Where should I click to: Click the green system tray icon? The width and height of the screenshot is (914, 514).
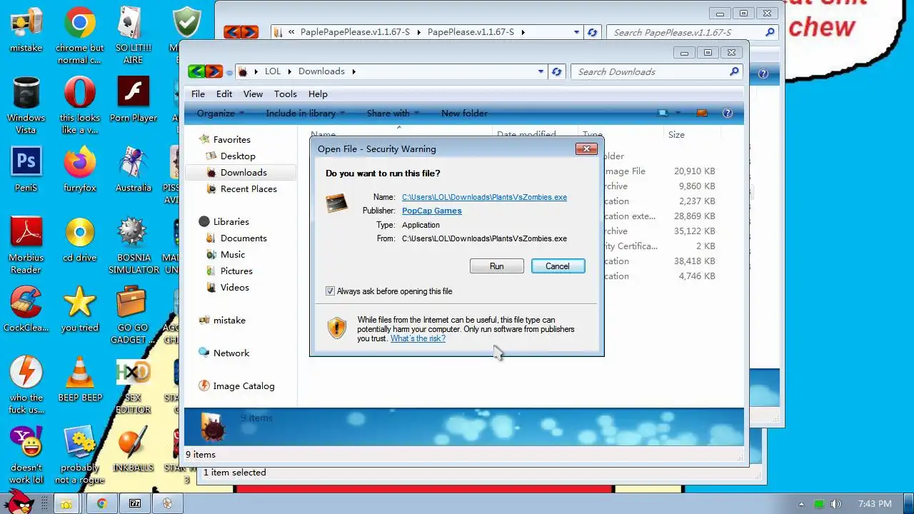point(819,504)
